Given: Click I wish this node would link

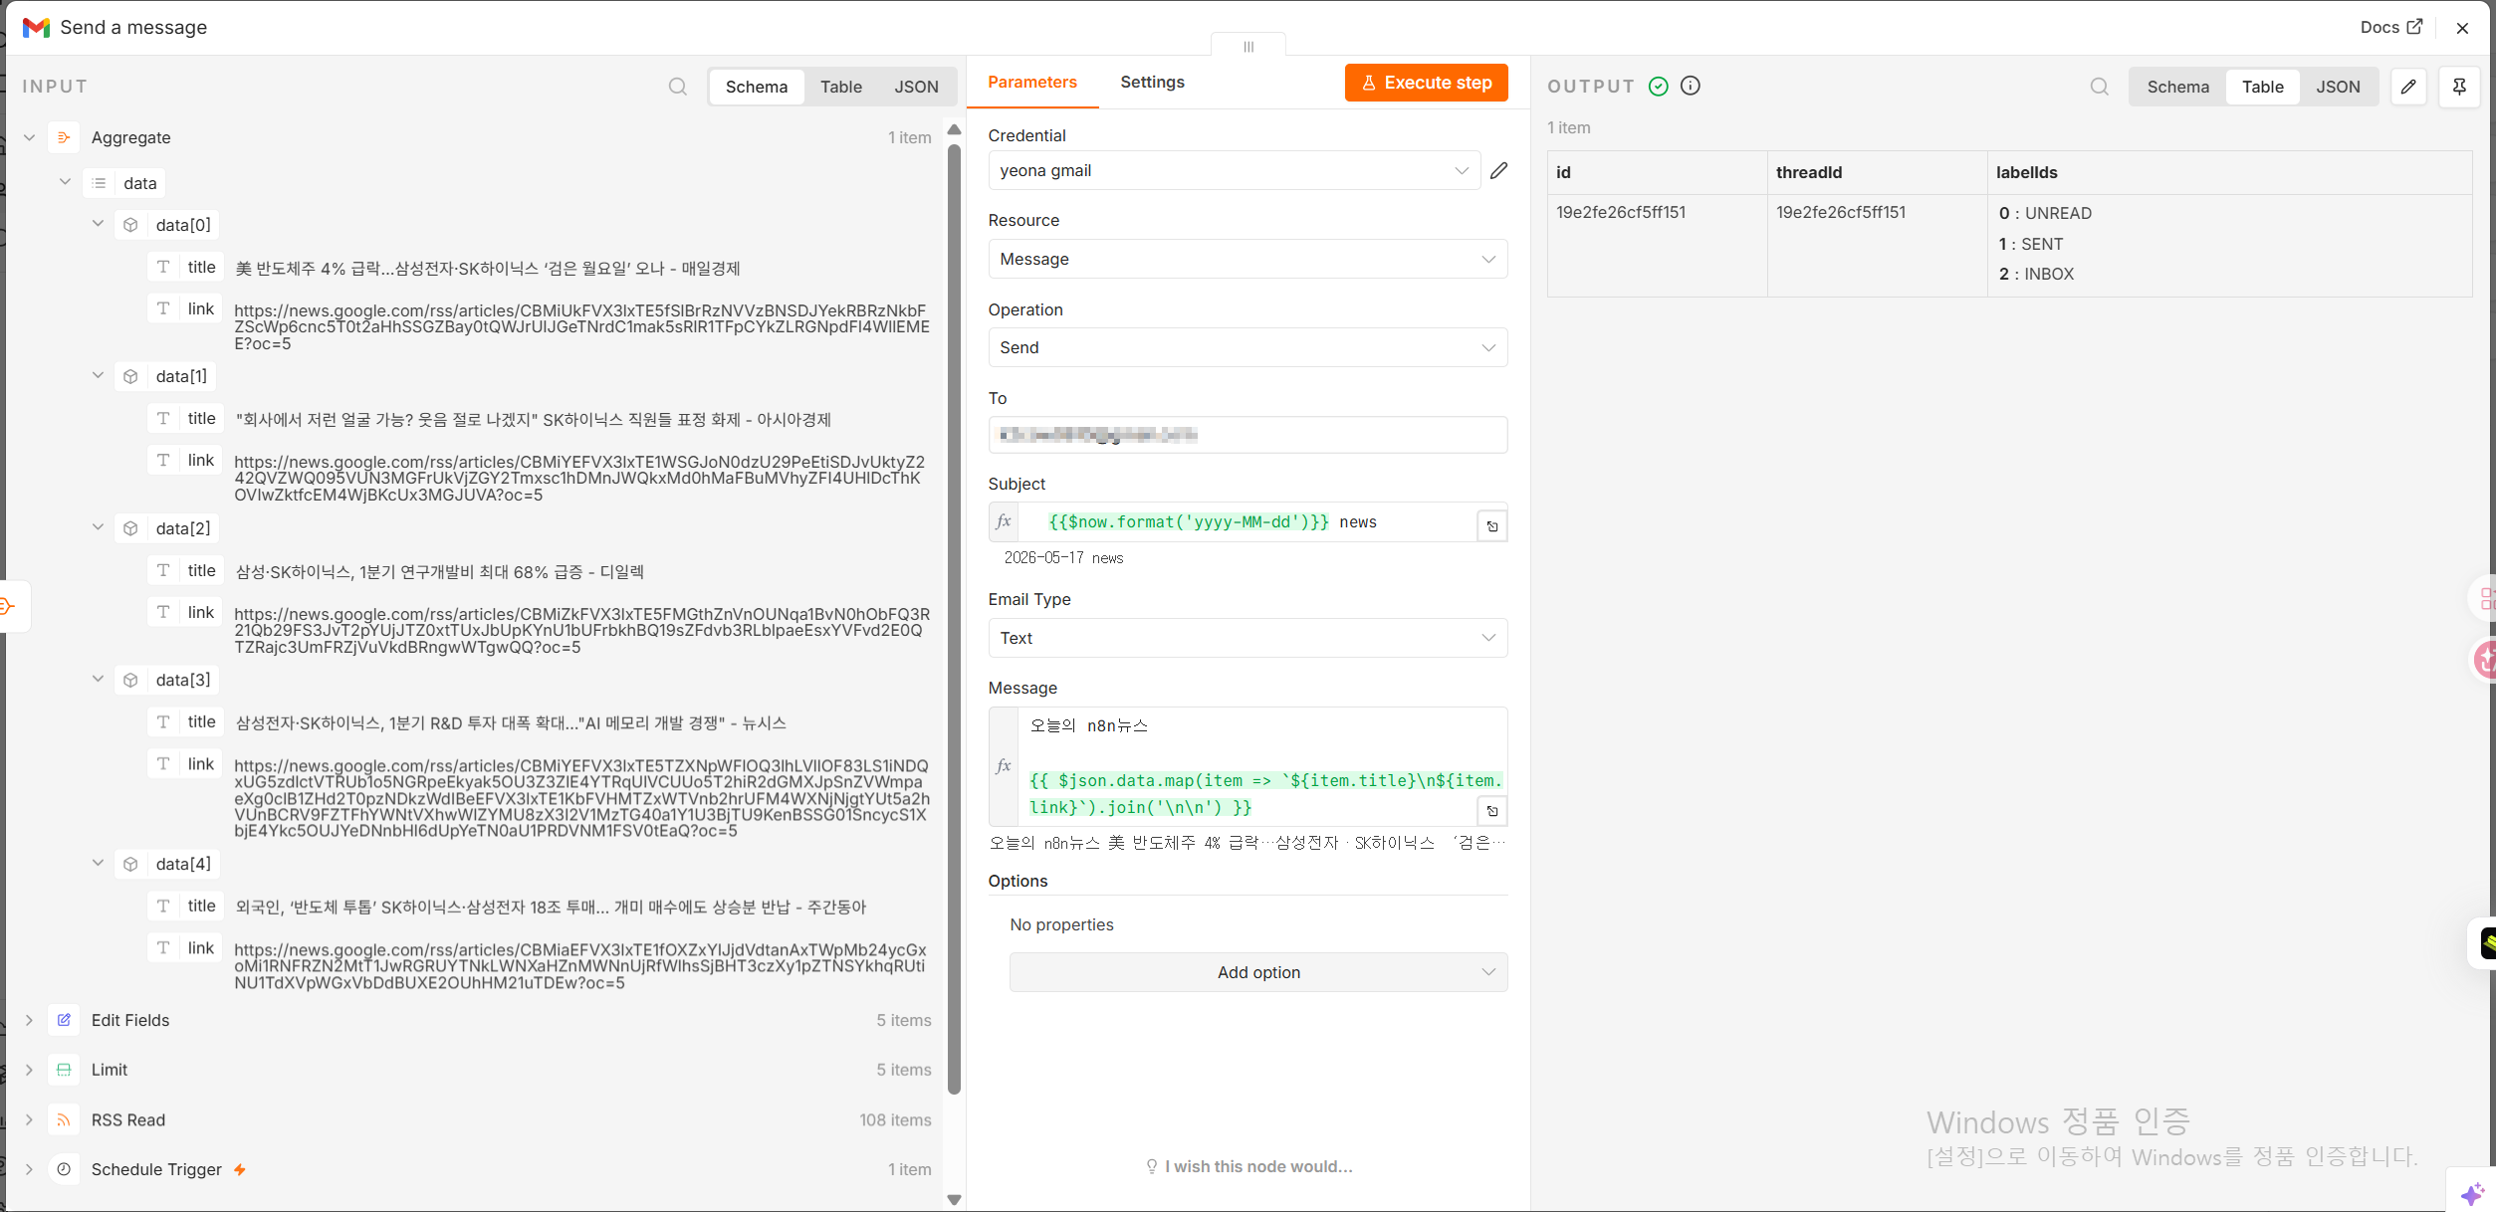Looking at the screenshot, I should click(1248, 1166).
